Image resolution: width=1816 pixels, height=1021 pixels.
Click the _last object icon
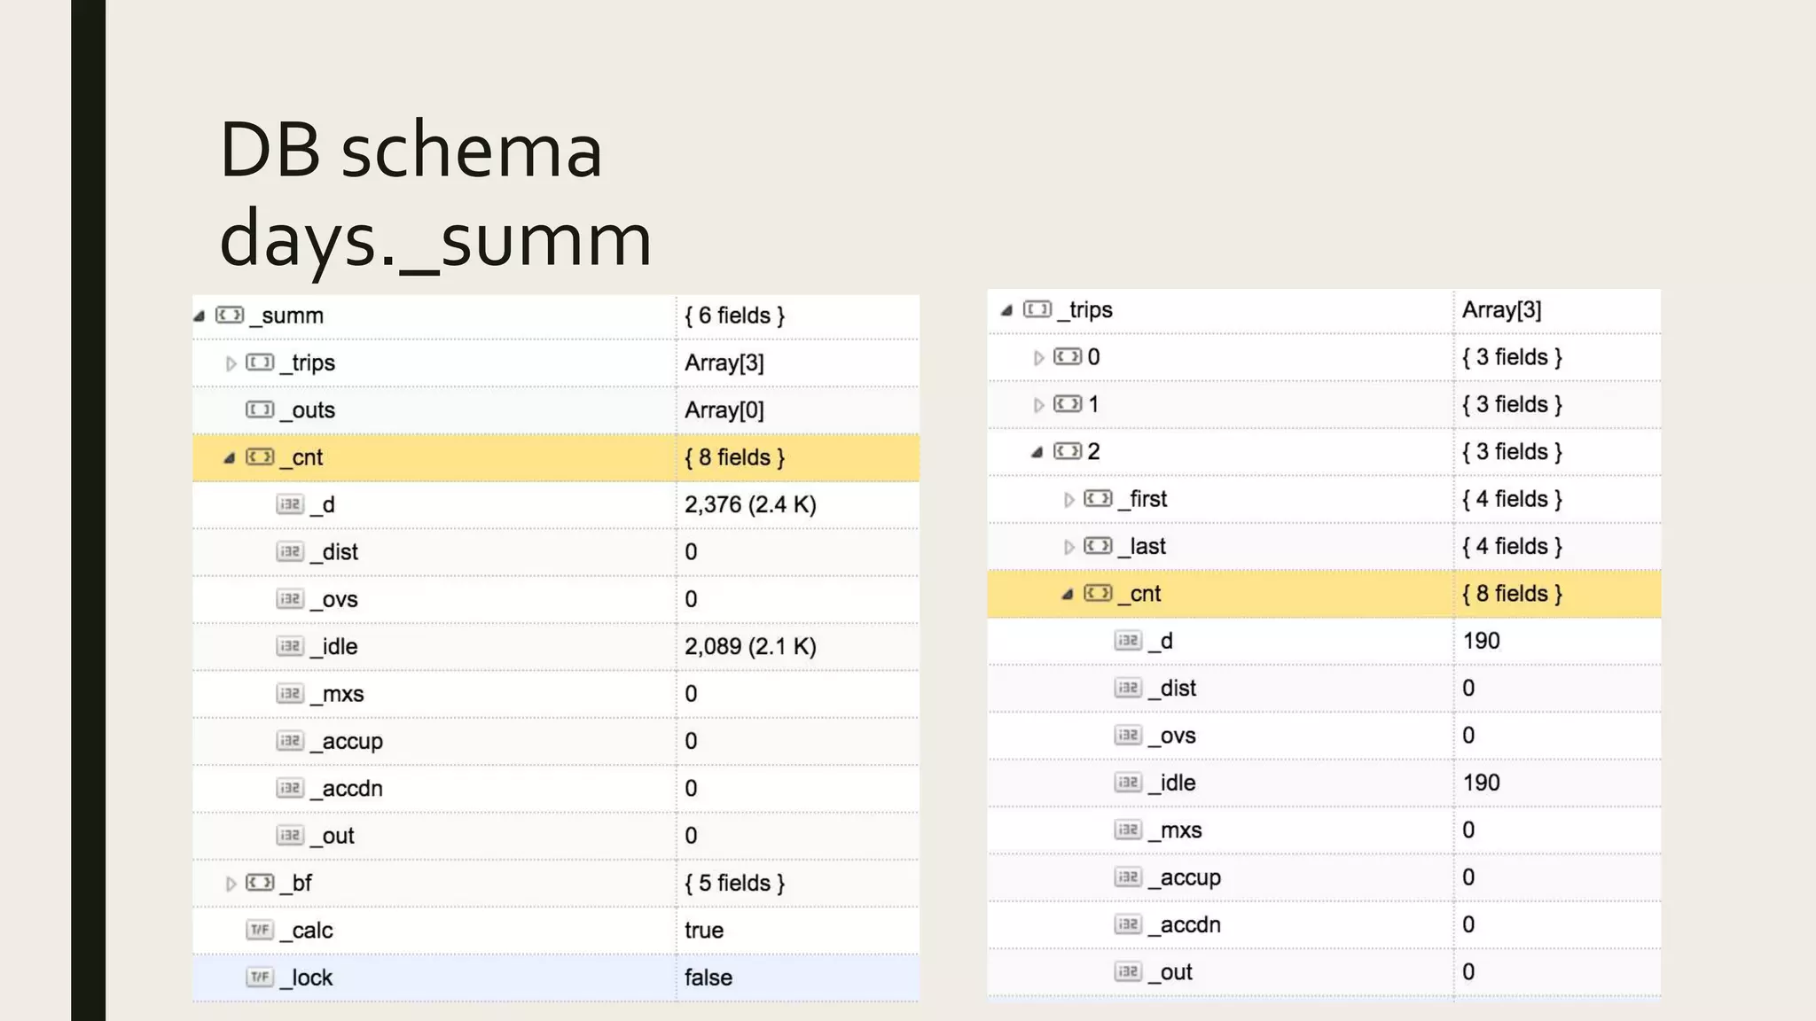tap(1098, 545)
